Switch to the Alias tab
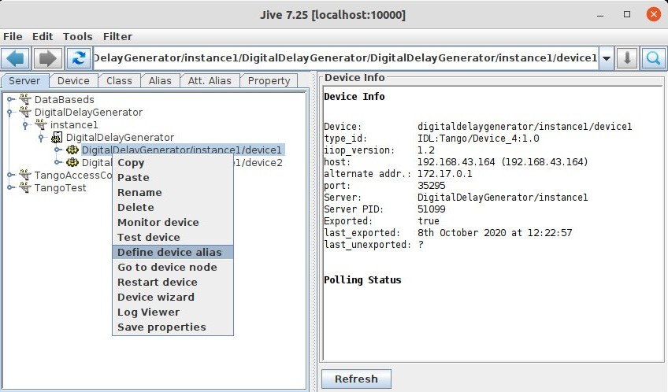The height and width of the screenshot is (392, 668). click(160, 80)
